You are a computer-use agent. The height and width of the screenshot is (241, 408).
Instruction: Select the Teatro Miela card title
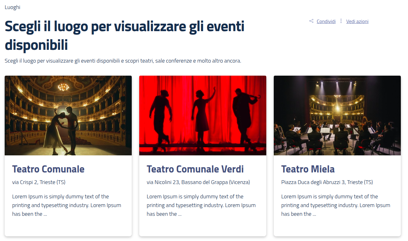pos(308,169)
